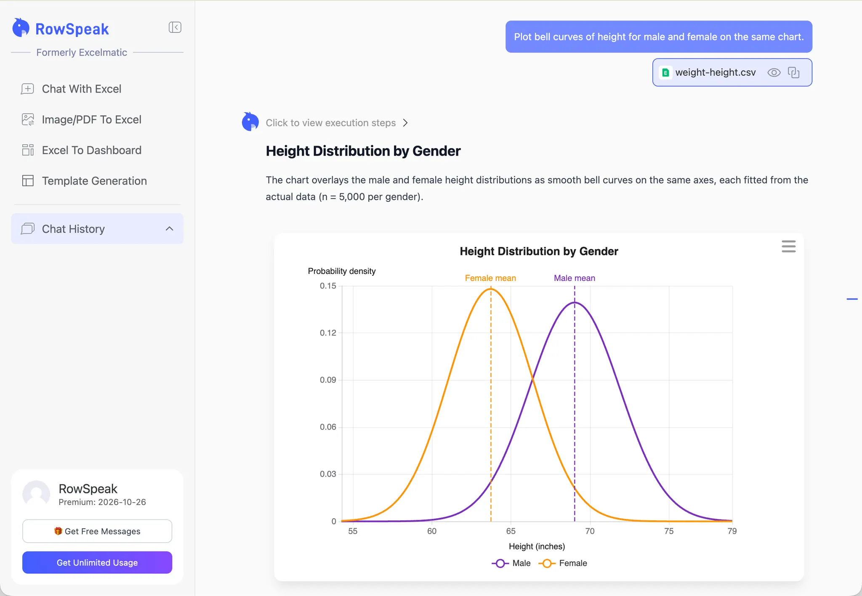Click the Formerly Excelmatic text
The width and height of the screenshot is (862, 596).
pos(82,52)
